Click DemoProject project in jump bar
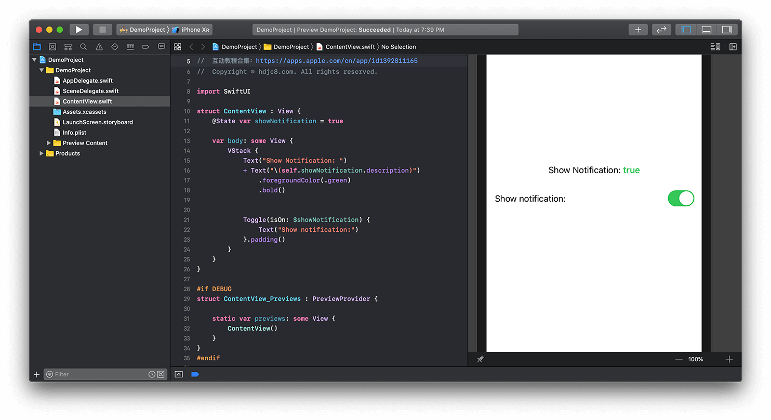The image size is (771, 420). coord(235,47)
